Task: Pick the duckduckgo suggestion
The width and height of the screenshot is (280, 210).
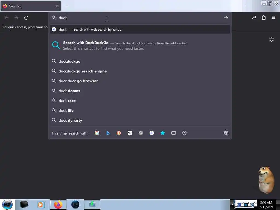Action: [x=140, y=61]
